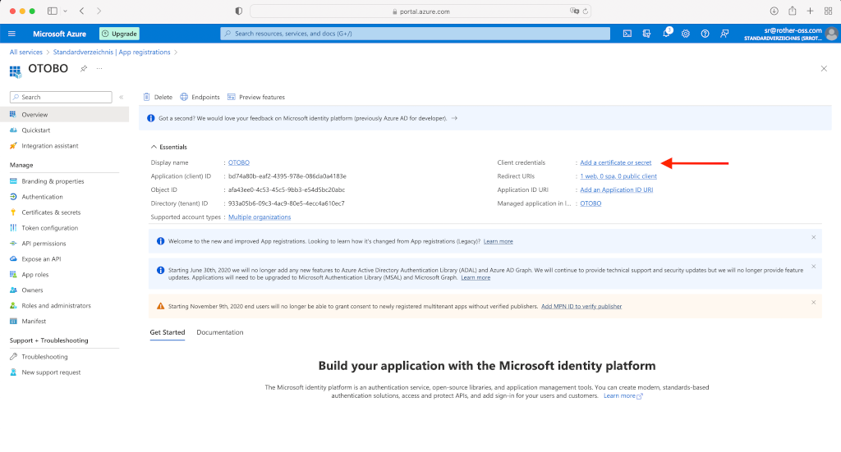Show Safari tab overview
The width and height of the screenshot is (841, 452).
[x=828, y=11]
